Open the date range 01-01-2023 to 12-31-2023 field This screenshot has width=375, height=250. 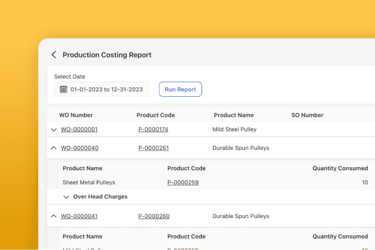tap(101, 89)
